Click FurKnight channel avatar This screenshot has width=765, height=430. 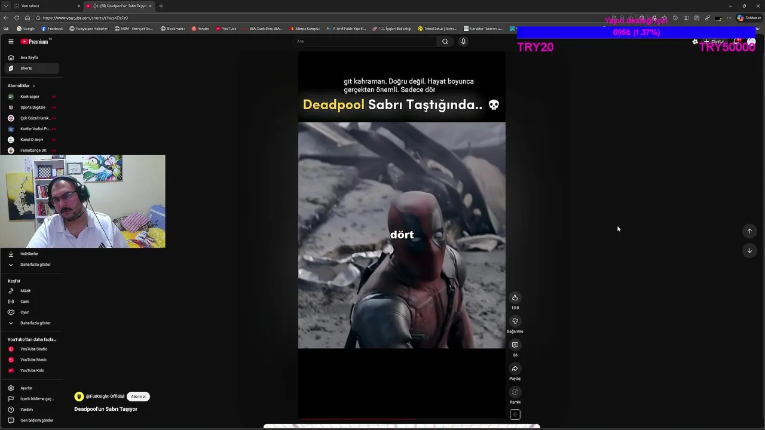[x=79, y=397]
